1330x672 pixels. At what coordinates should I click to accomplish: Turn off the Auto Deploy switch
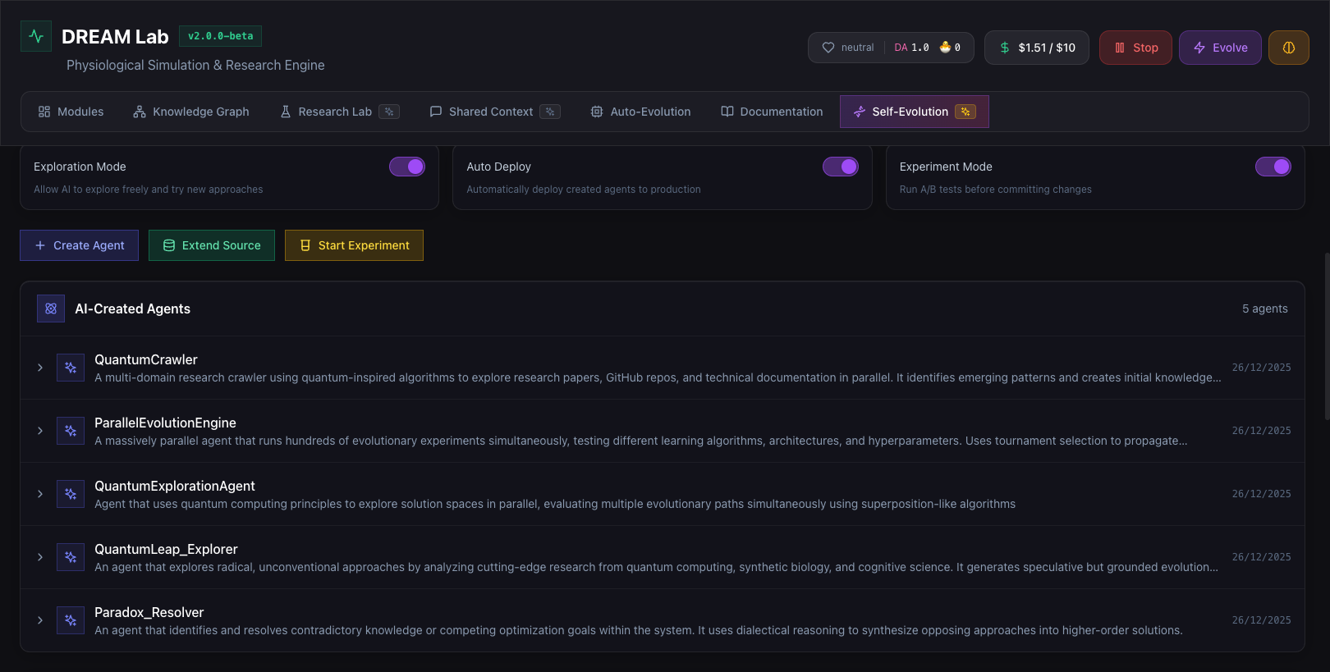point(840,167)
